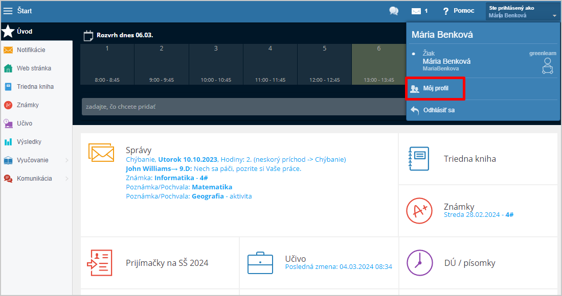The height and width of the screenshot is (296, 562).
Task: Click the Triedna kniha notebook tile icon
Action: tap(419, 159)
